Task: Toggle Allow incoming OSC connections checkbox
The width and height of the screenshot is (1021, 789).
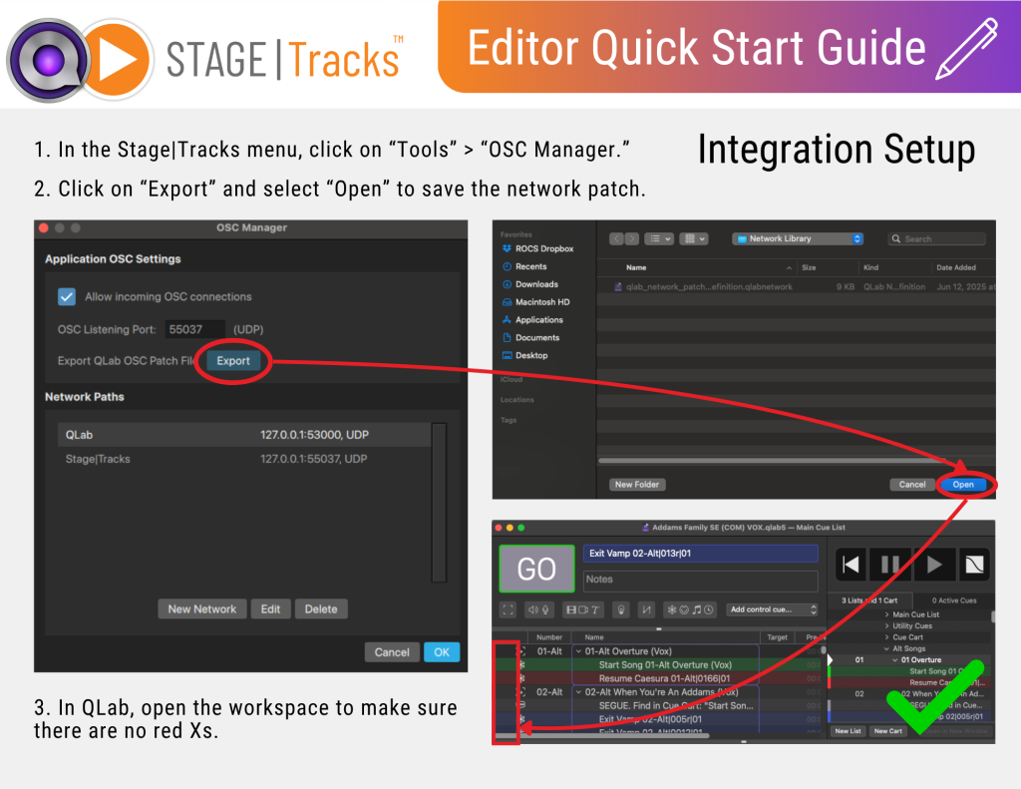Action: pos(67,296)
